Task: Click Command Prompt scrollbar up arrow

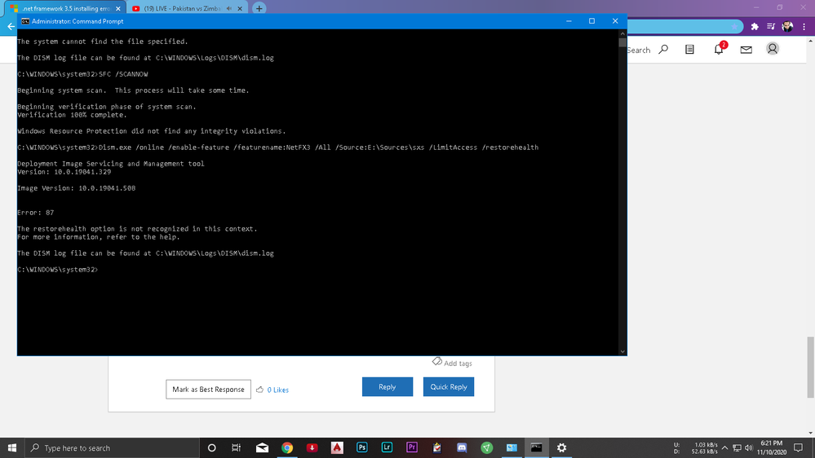Action: (x=622, y=33)
